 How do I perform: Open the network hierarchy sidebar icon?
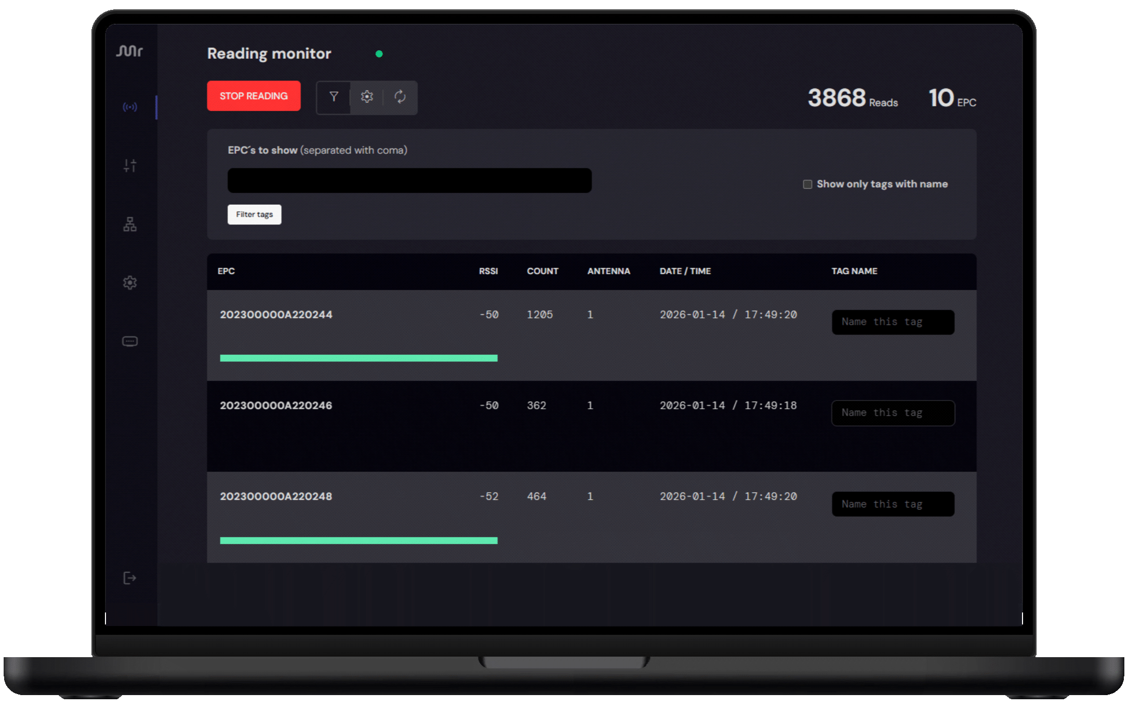click(130, 224)
